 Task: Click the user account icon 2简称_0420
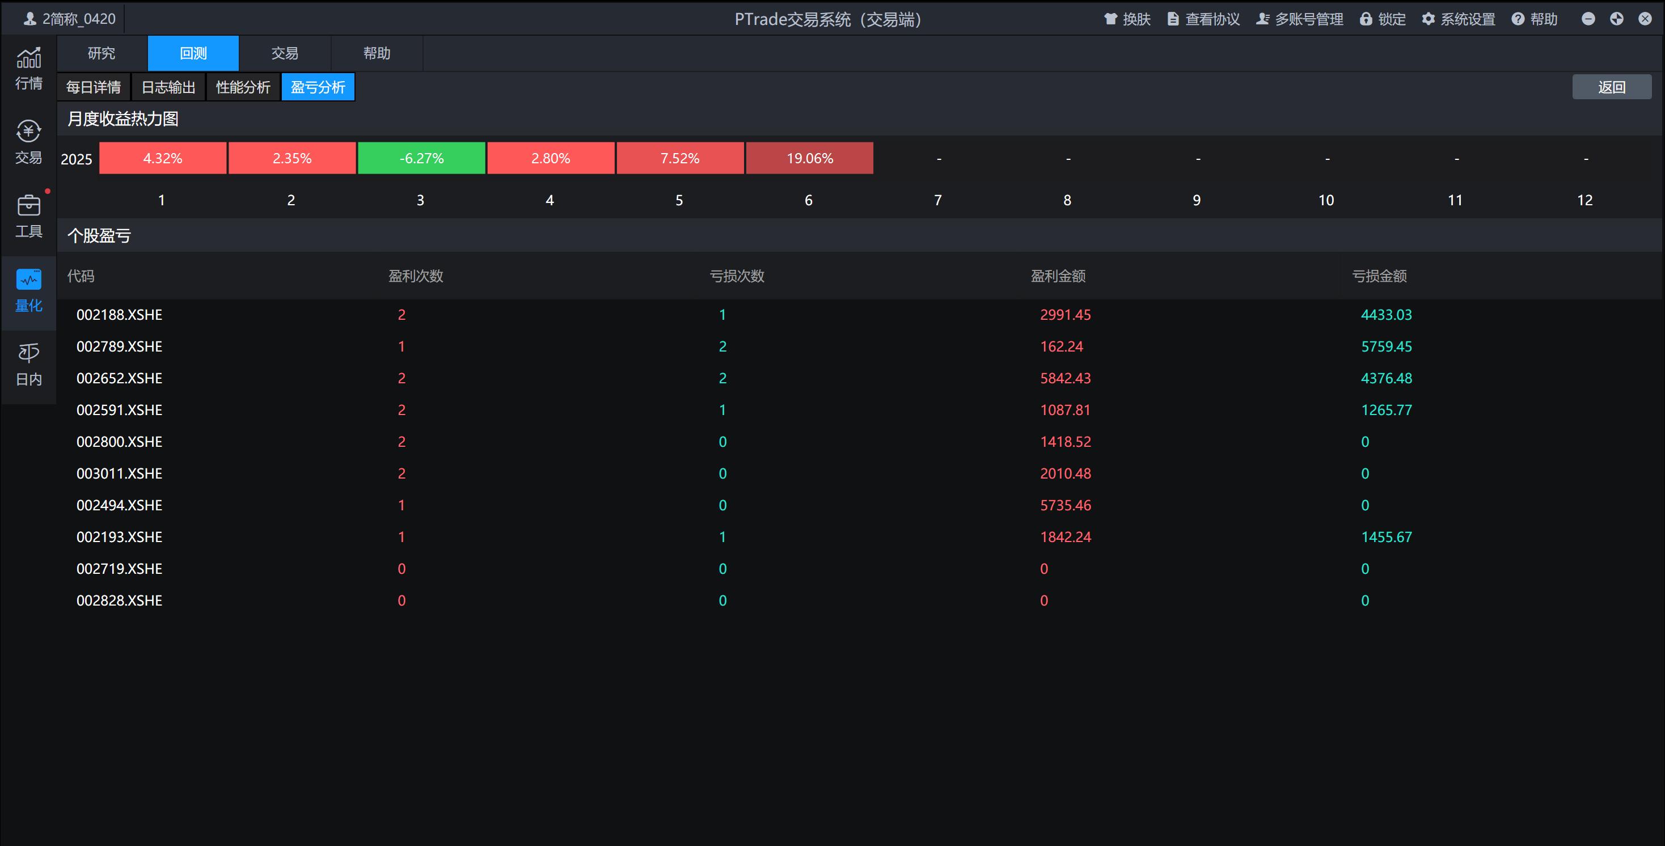click(x=29, y=19)
